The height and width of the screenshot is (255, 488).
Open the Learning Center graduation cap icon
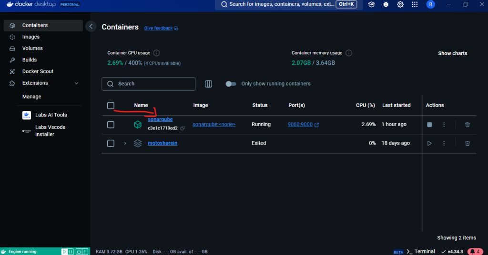[x=371, y=4]
